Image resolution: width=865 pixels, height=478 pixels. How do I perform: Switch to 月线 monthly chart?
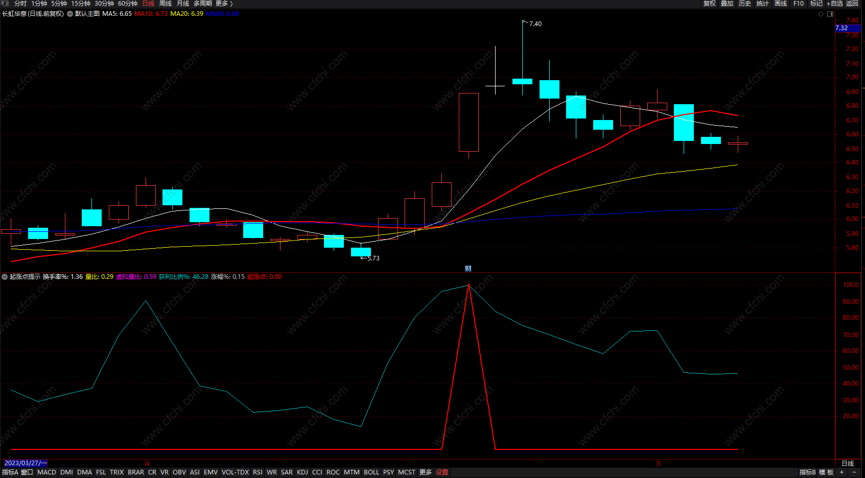coord(183,4)
